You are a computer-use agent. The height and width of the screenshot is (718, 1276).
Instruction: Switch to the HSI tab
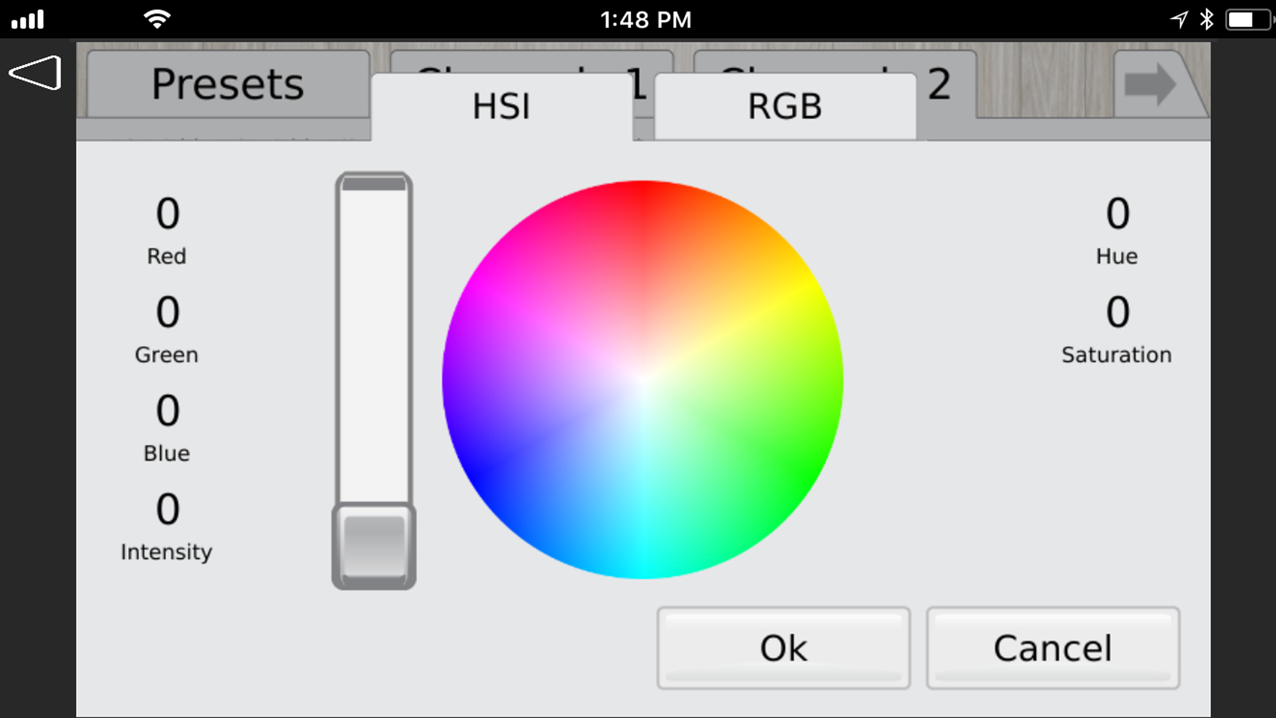[x=501, y=107]
